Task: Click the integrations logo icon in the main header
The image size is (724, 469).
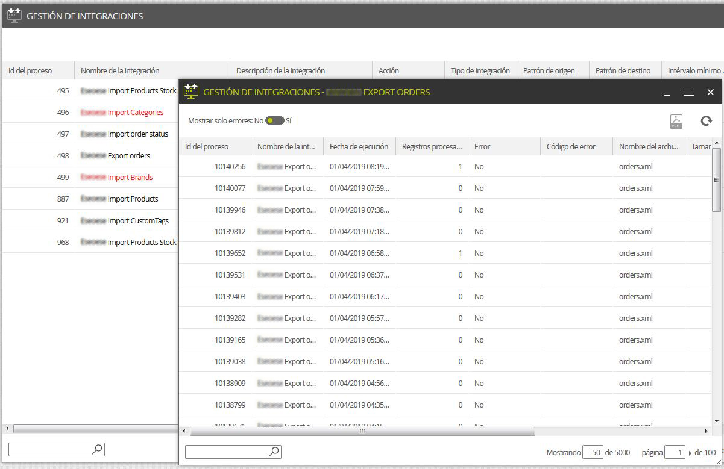Action: point(14,16)
